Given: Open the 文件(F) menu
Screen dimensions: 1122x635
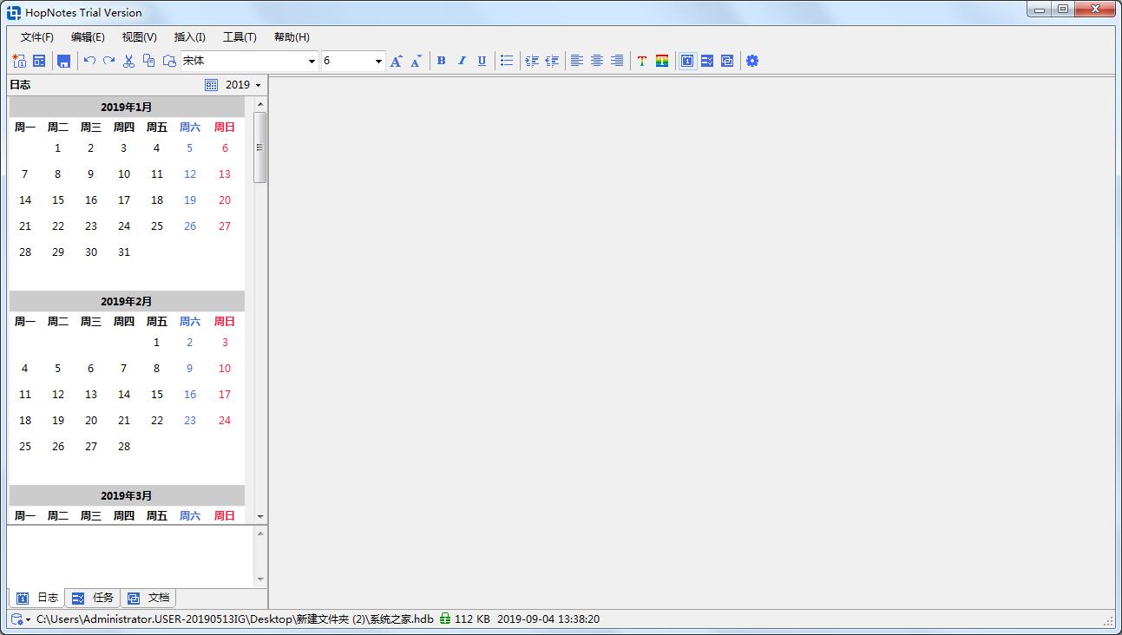Looking at the screenshot, I should coord(37,37).
